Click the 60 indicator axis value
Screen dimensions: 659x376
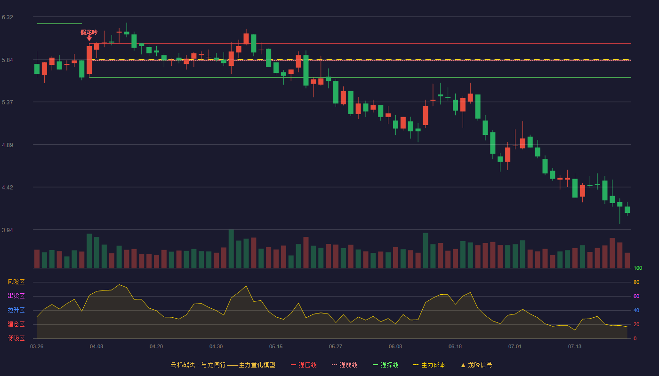click(x=636, y=296)
